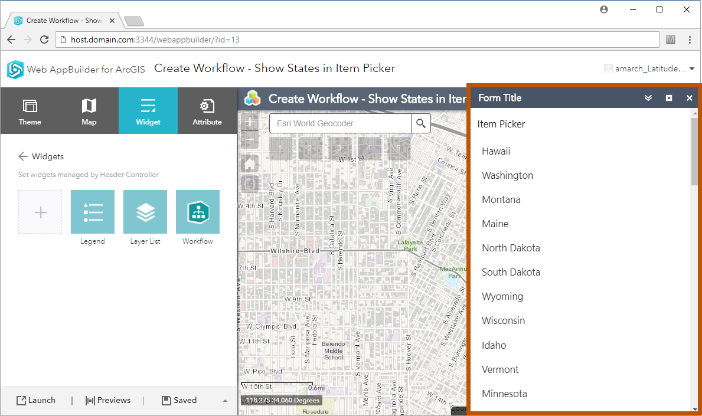Zoom in on the map
Viewport: 702px width, 416px height.
coord(250,122)
